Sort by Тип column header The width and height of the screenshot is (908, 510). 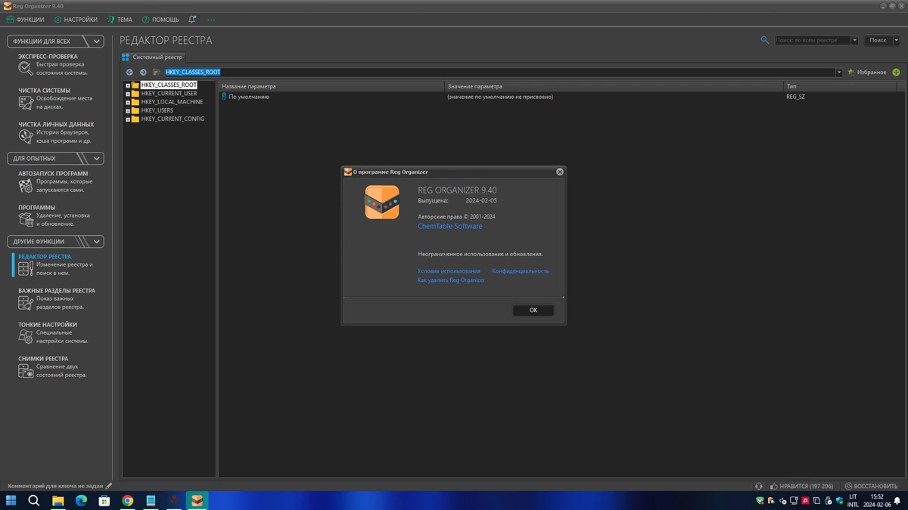coord(840,86)
